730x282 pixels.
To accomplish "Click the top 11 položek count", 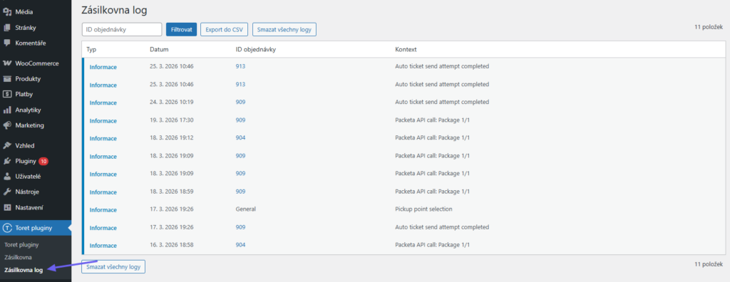I will pyautogui.click(x=709, y=28).
